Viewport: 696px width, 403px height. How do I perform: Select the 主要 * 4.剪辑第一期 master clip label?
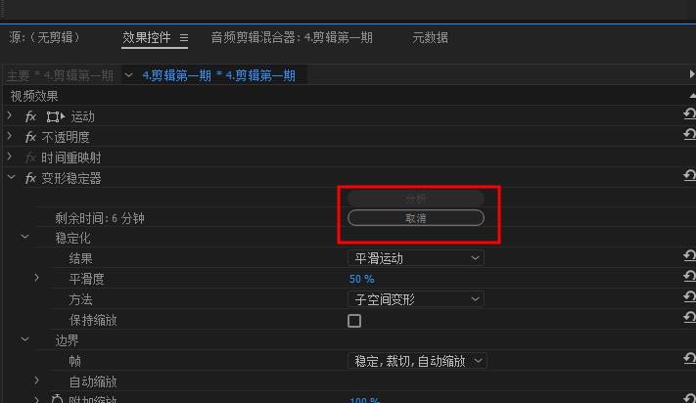click(x=60, y=76)
